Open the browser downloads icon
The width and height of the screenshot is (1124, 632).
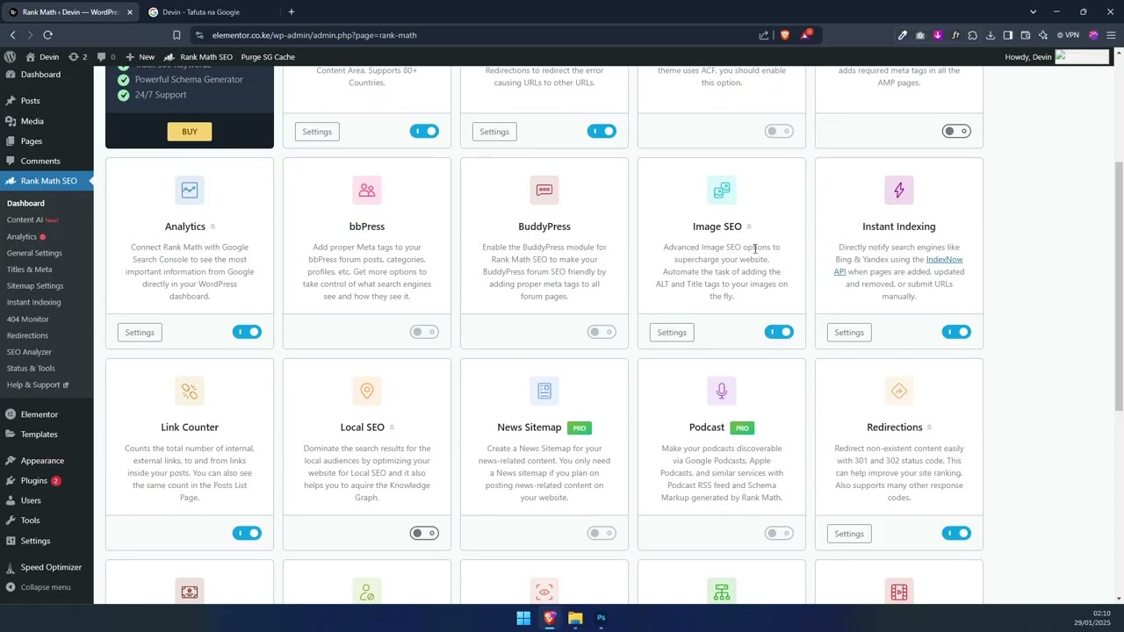(x=991, y=35)
